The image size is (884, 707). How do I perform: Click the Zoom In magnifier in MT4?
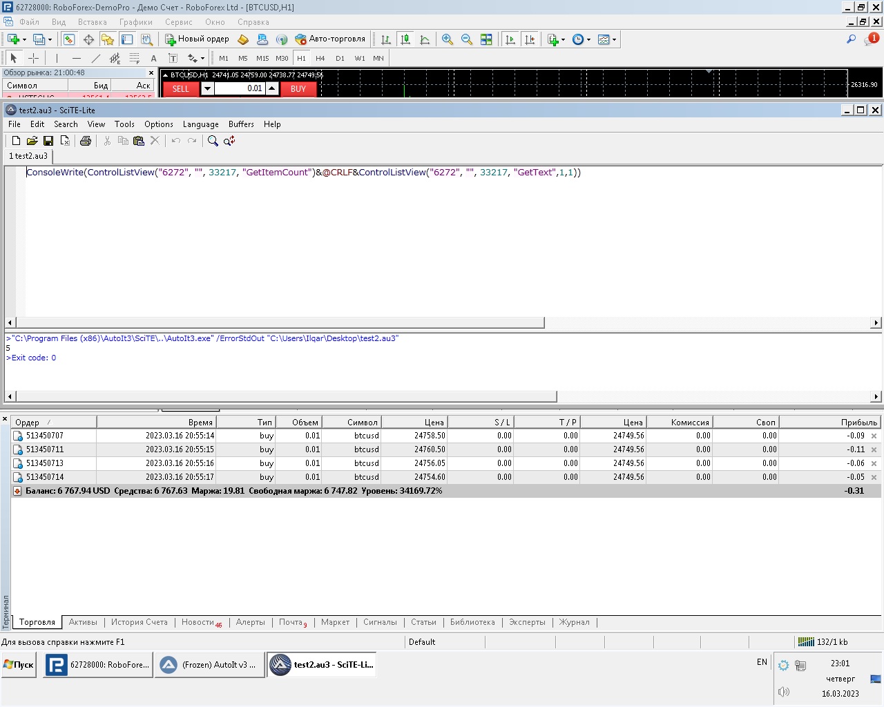(448, 39)
